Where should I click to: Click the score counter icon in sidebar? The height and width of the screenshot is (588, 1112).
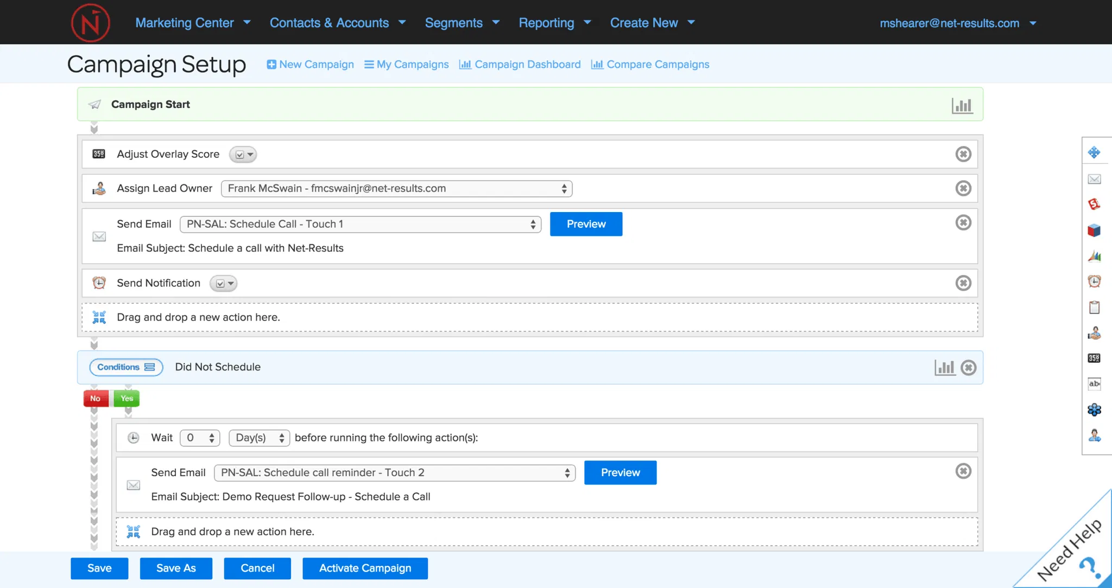(x=1094, y=358)
